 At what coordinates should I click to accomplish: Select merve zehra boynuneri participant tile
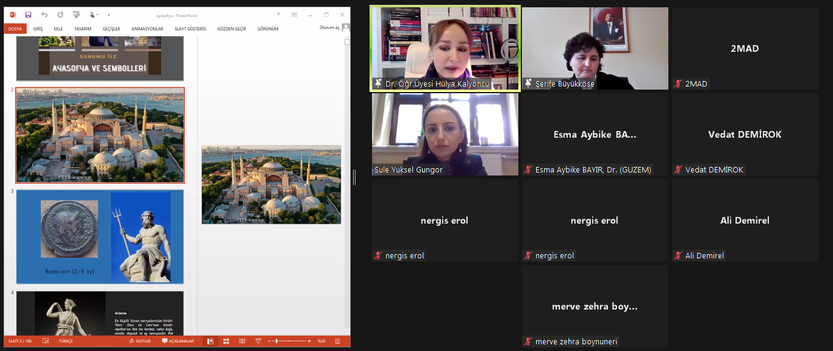pyautogui.click(x=595, y=307)
